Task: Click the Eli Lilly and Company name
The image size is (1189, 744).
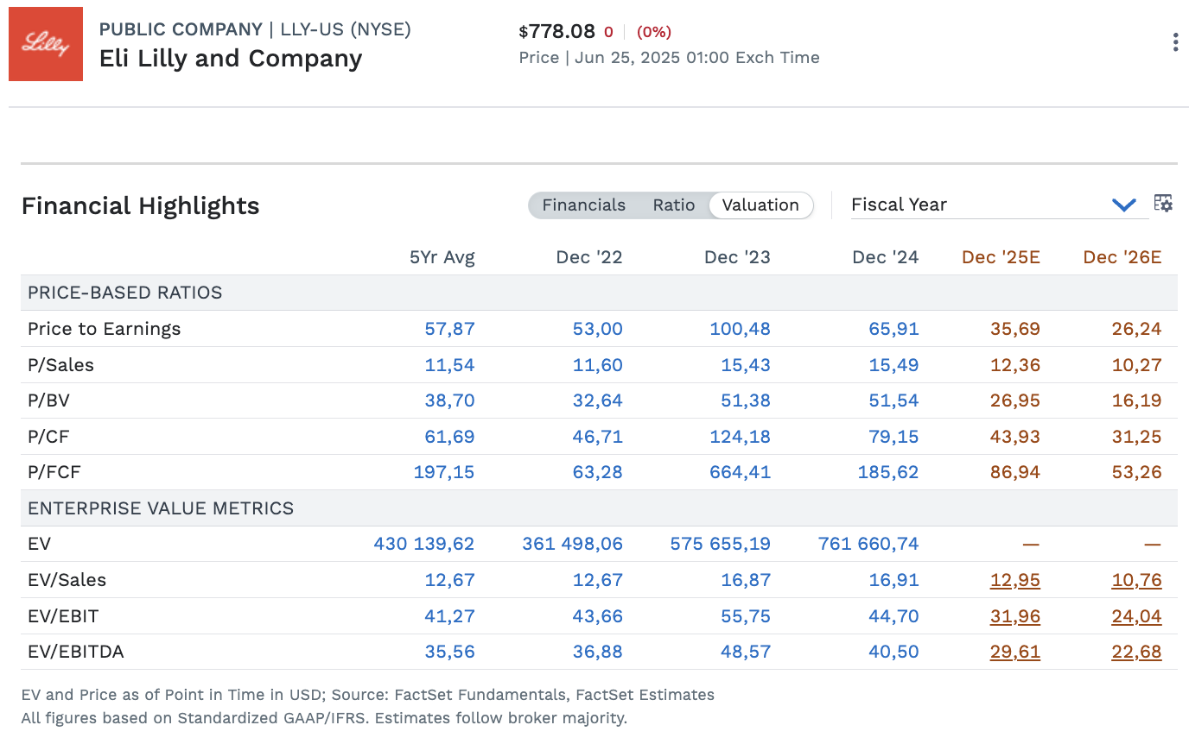Action: (x=231, y=59)
